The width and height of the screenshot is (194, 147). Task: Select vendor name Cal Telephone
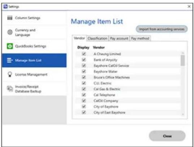104,95
